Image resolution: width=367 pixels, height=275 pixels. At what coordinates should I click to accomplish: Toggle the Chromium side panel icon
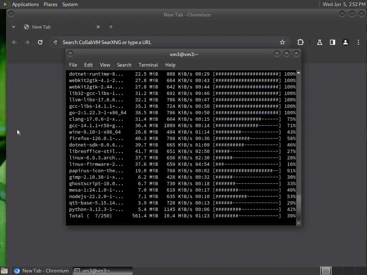point(333,42)
